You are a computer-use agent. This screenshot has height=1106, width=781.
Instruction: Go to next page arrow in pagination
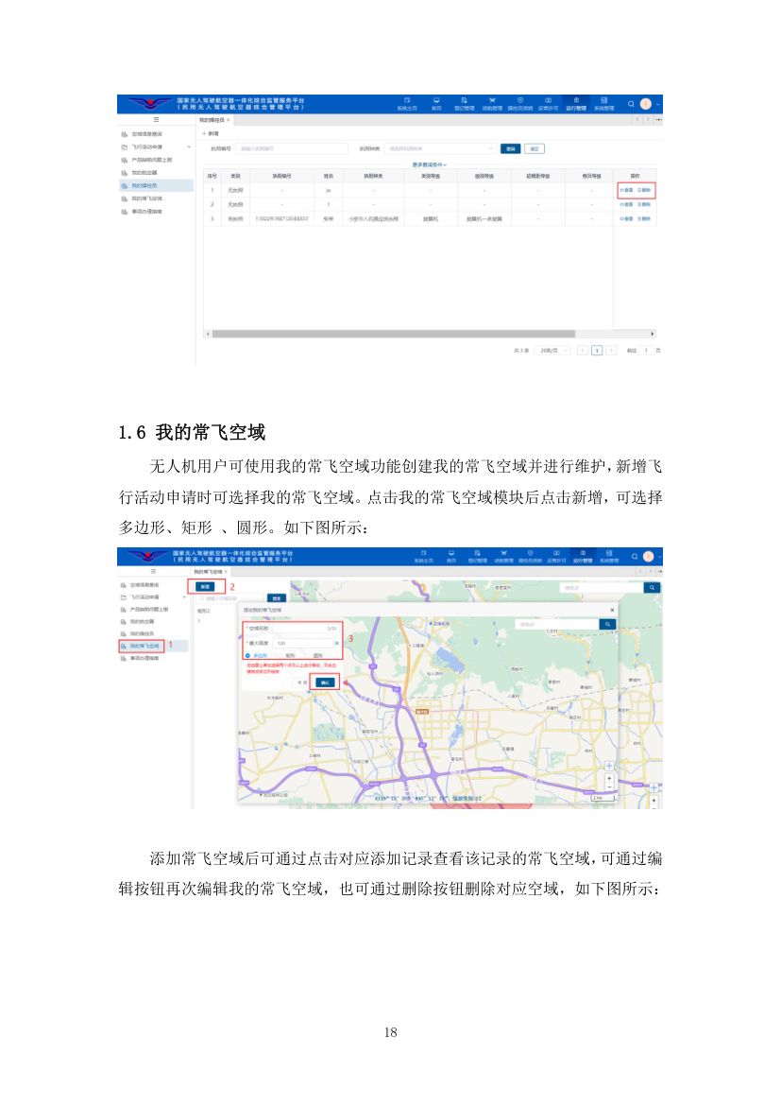tap(612, 351)
